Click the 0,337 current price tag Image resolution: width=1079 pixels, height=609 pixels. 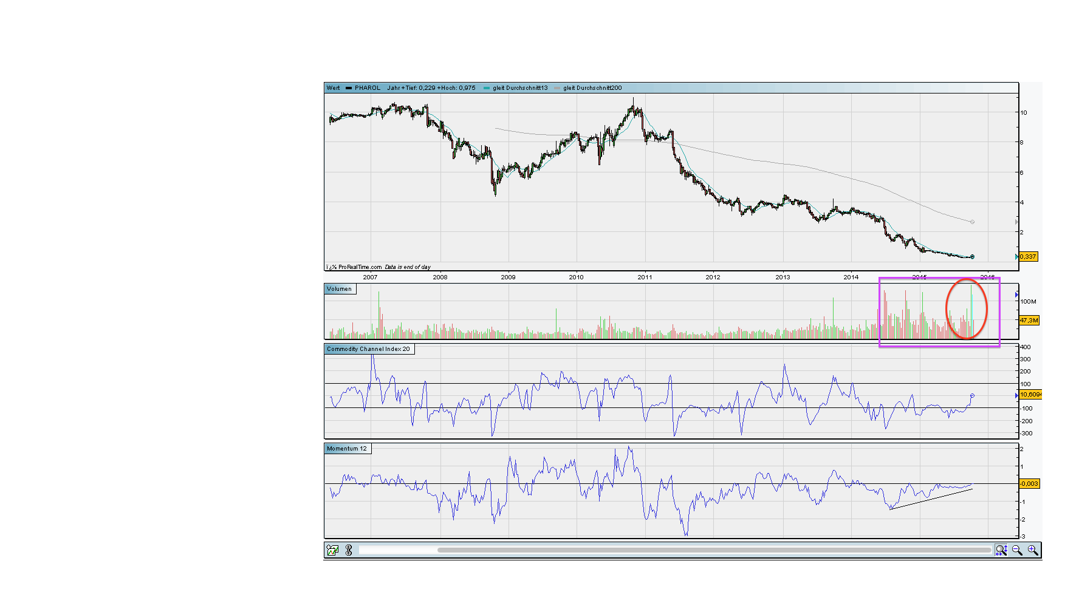click(1028, 257)
